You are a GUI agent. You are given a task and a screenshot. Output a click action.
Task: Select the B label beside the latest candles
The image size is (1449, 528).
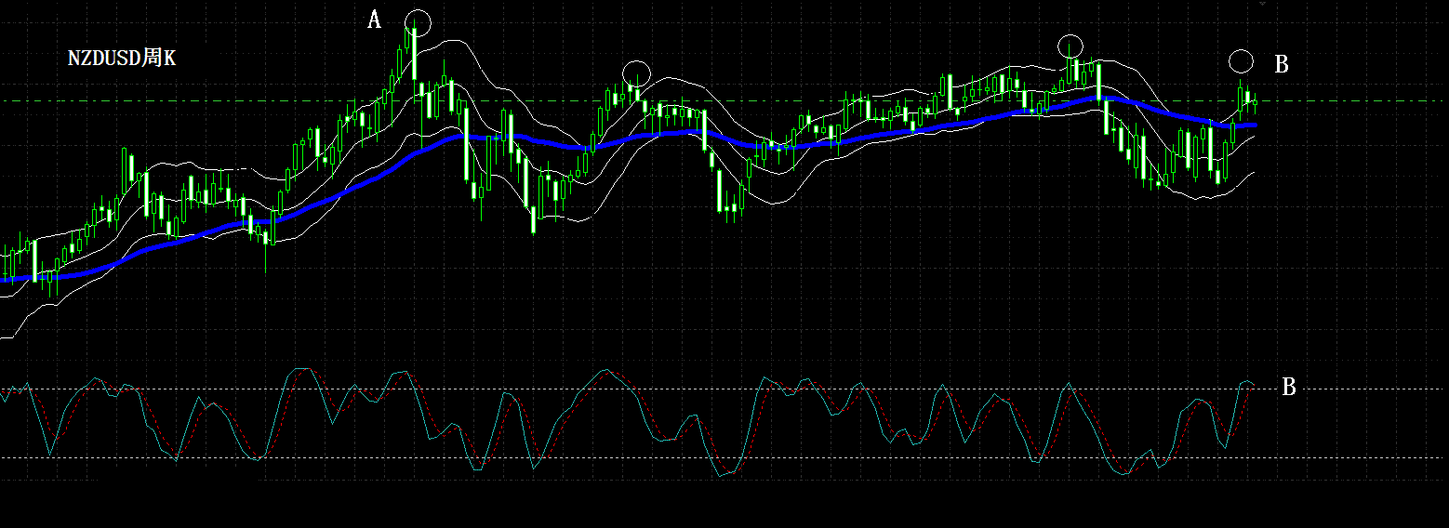coord(1281,64)
